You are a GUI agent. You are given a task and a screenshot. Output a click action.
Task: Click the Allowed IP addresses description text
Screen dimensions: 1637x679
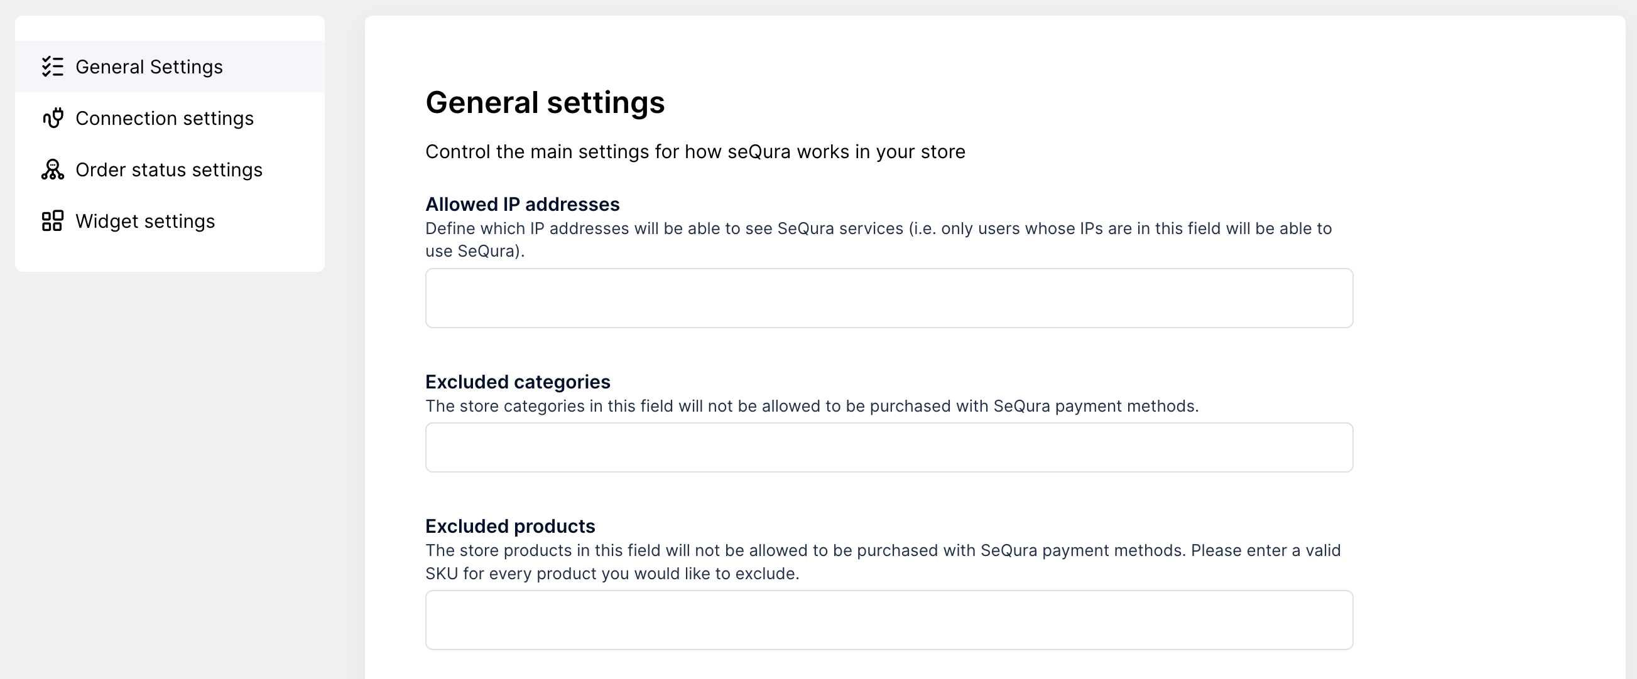tap(878, 228)
